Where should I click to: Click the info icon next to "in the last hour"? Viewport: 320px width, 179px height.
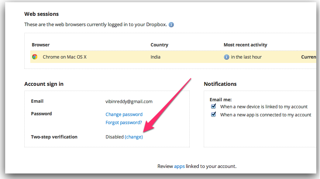coord(226,57)
